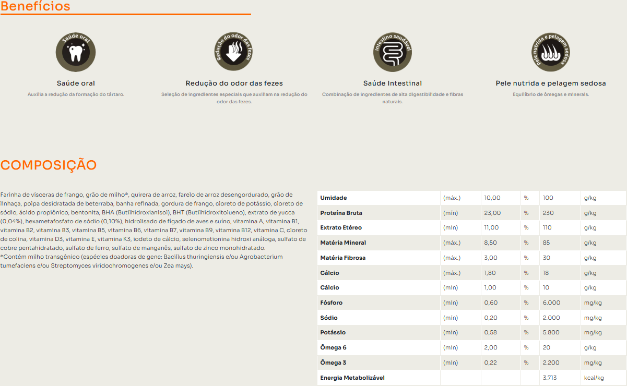The width and height of the screenshot is (627, 386).
Task: Click the Redução do odor das fezes title
Action: pyautogui.click(x=234, y=83)
